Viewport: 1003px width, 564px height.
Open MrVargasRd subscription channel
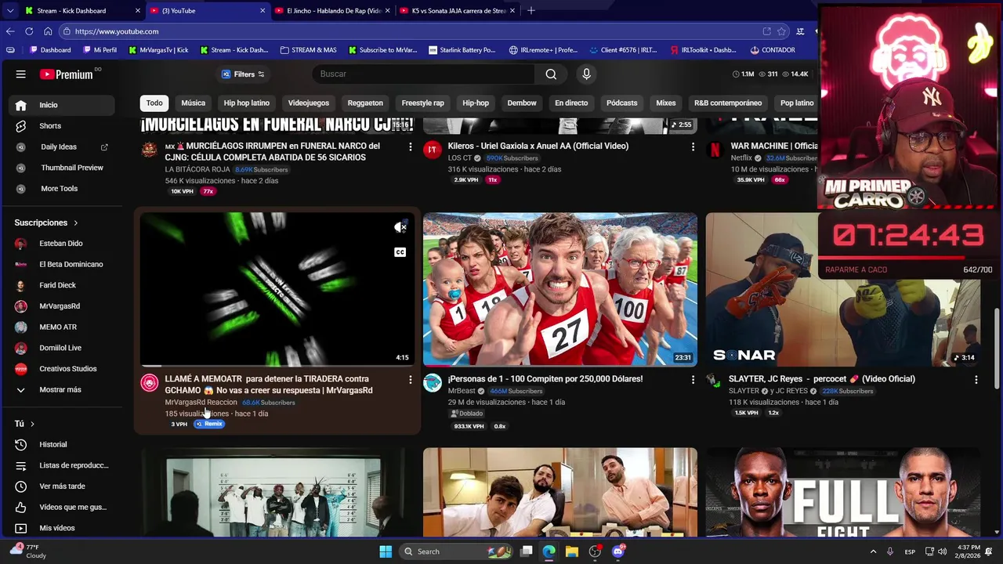63,306
